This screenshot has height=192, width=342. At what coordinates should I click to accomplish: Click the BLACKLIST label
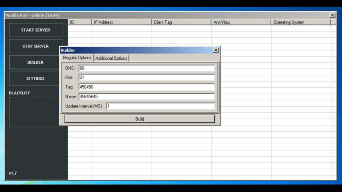tap(19, 93)
